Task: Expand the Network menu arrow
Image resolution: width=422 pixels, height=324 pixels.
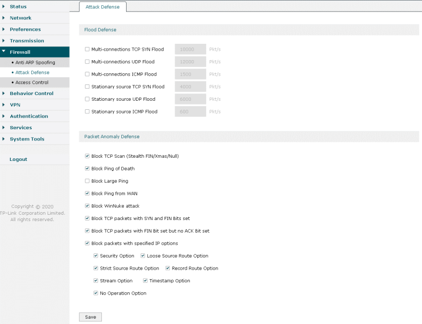Action: coord(4,18)
